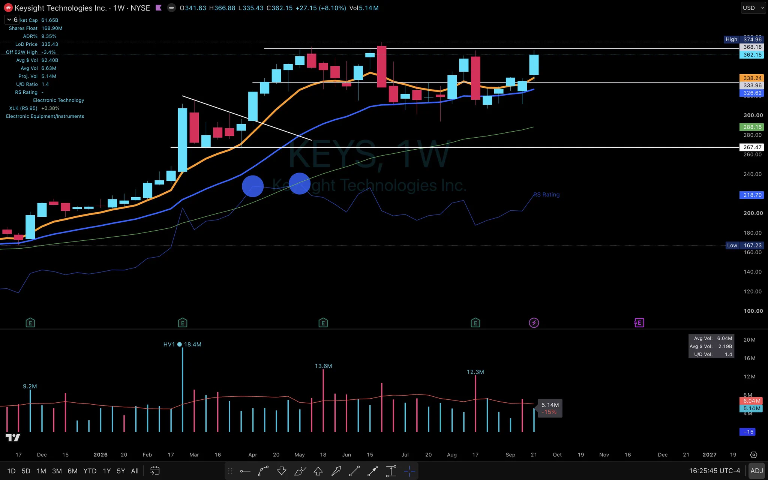
Task: Select the 1Y date range
Action: [x=107, y=471]
